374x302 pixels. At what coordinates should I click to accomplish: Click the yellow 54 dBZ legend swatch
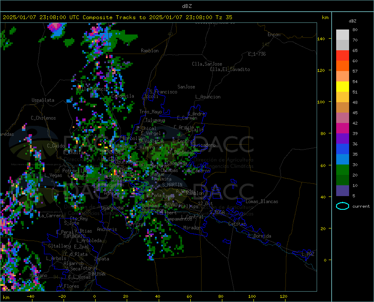(342, 86)
